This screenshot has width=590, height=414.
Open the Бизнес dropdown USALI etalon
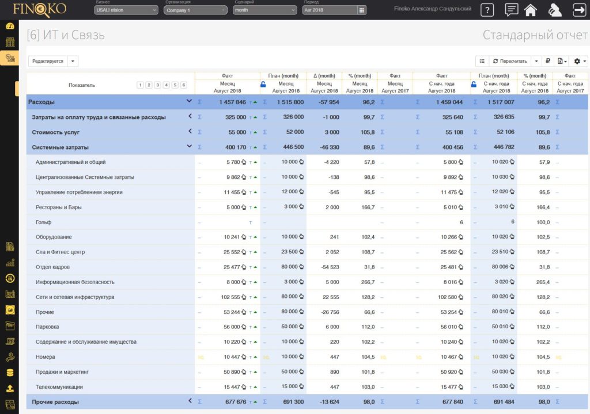[x=126, y=10]
